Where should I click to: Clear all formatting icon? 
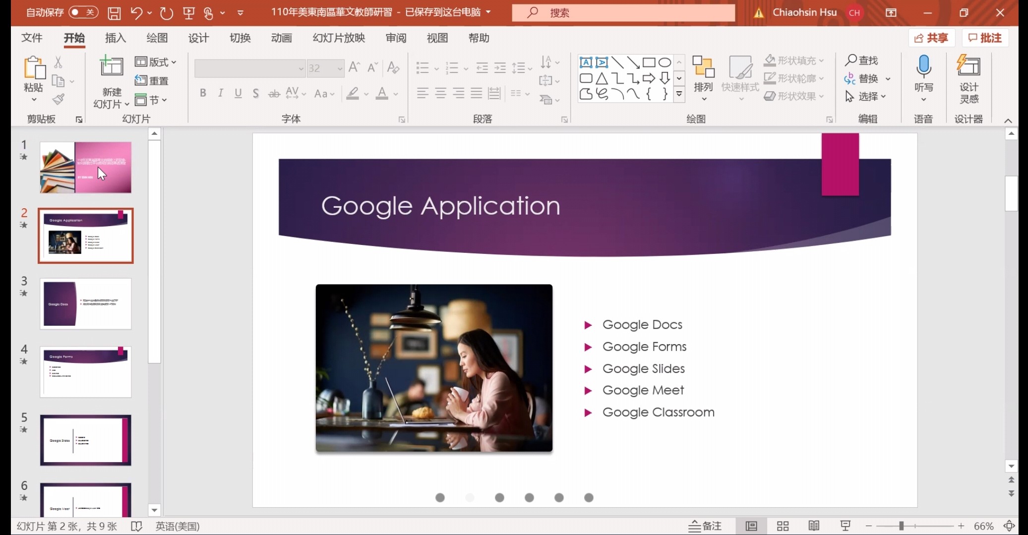pos(393,67)
